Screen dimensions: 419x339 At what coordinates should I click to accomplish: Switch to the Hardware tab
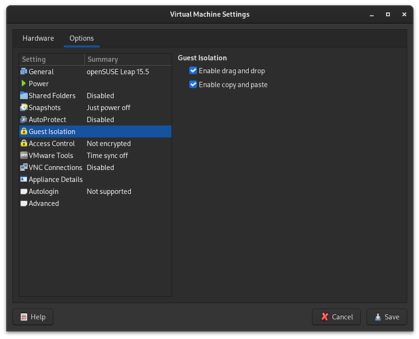click(38, 39)
